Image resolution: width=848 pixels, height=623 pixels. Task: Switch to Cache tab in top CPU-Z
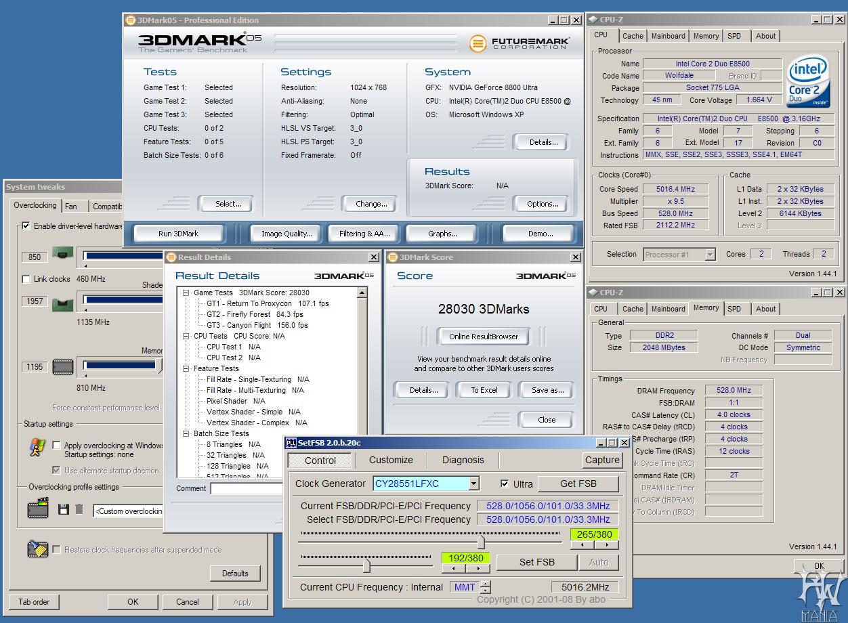click(633, 36)
